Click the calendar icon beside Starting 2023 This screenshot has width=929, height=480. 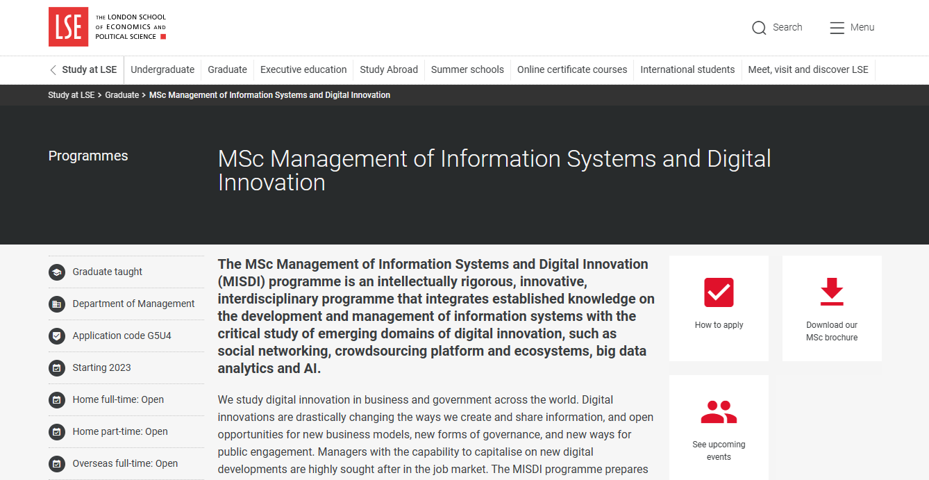57,368
